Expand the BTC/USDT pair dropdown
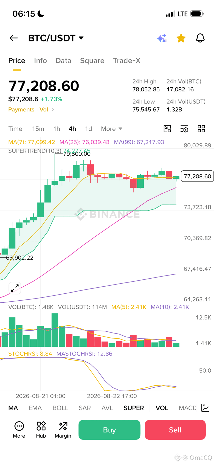This screenshot has height=464, width=214. coord(81,38)
